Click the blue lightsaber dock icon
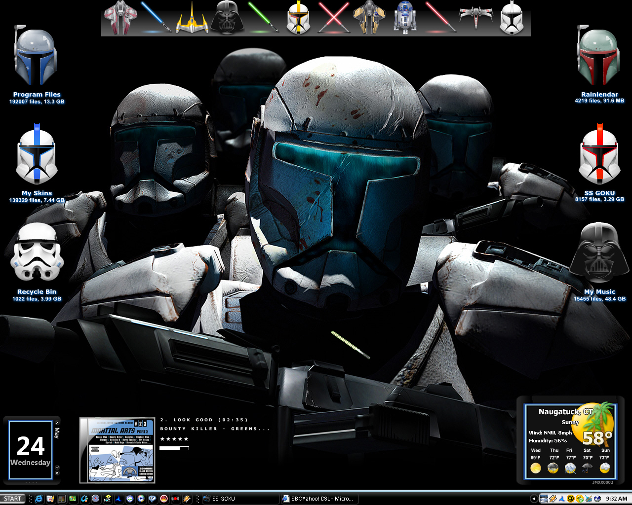Viewport: 632px width, 505px height. [x=156, y=18]
